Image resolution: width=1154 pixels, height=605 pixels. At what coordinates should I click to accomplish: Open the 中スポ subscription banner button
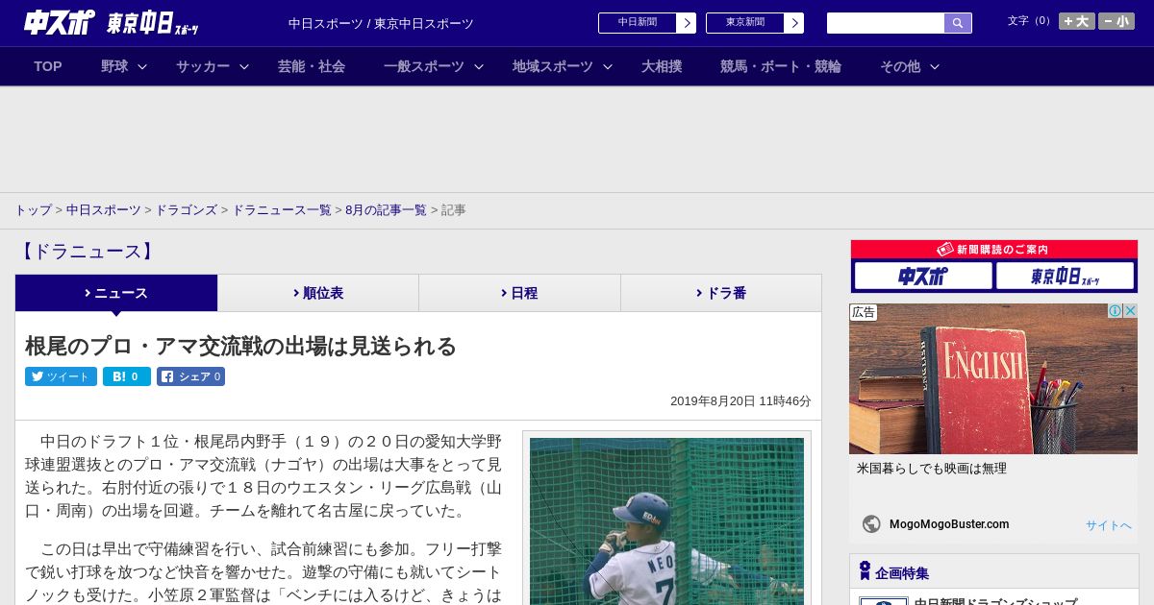click(x=923, y=277)
